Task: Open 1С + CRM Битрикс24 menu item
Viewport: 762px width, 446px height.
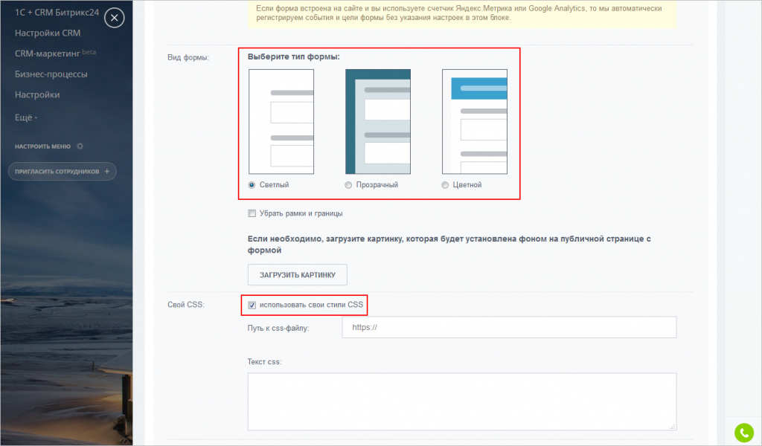Action: click(57, 13)
